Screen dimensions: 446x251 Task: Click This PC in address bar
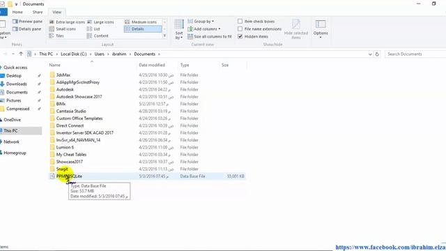point(46,54)
